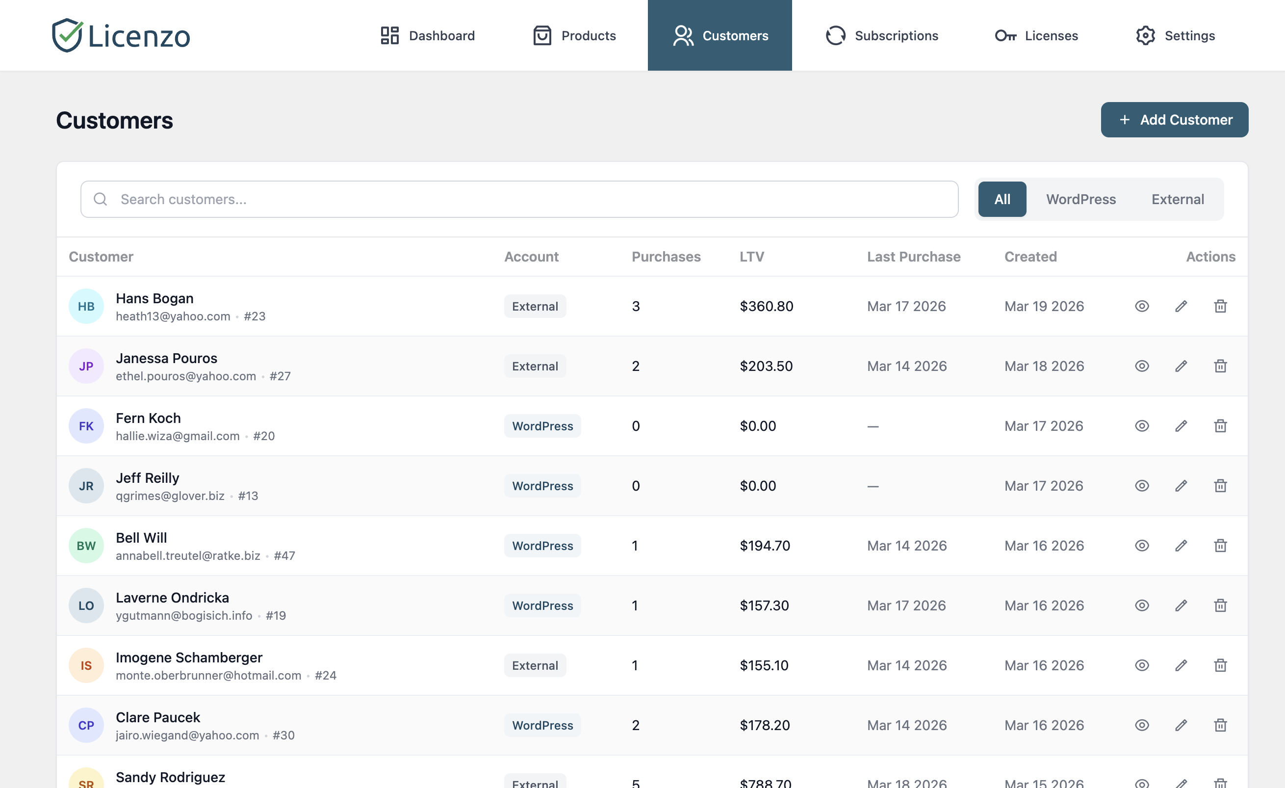Show Fern Koch's record with the eye icon
Image resolution: width=1285 pixels, height=788 pixels.
1141,426
